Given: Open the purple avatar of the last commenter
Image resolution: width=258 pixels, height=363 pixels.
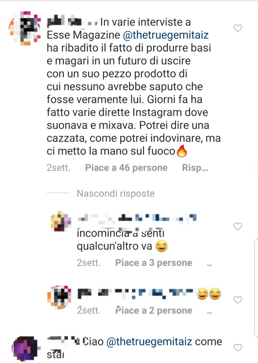Looking at the screenshot, I should [x=26, y=348].
